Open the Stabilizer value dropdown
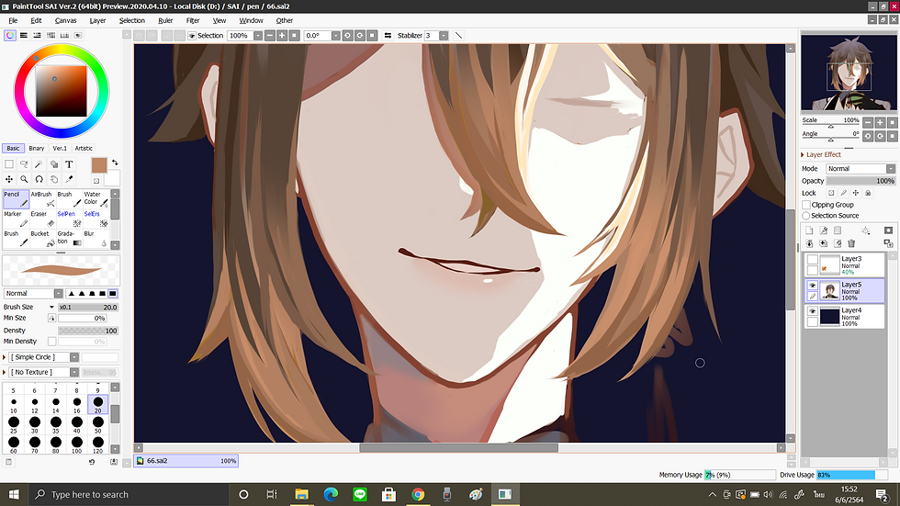Screen dimensions: 900x506 click(x=444, y=36)
